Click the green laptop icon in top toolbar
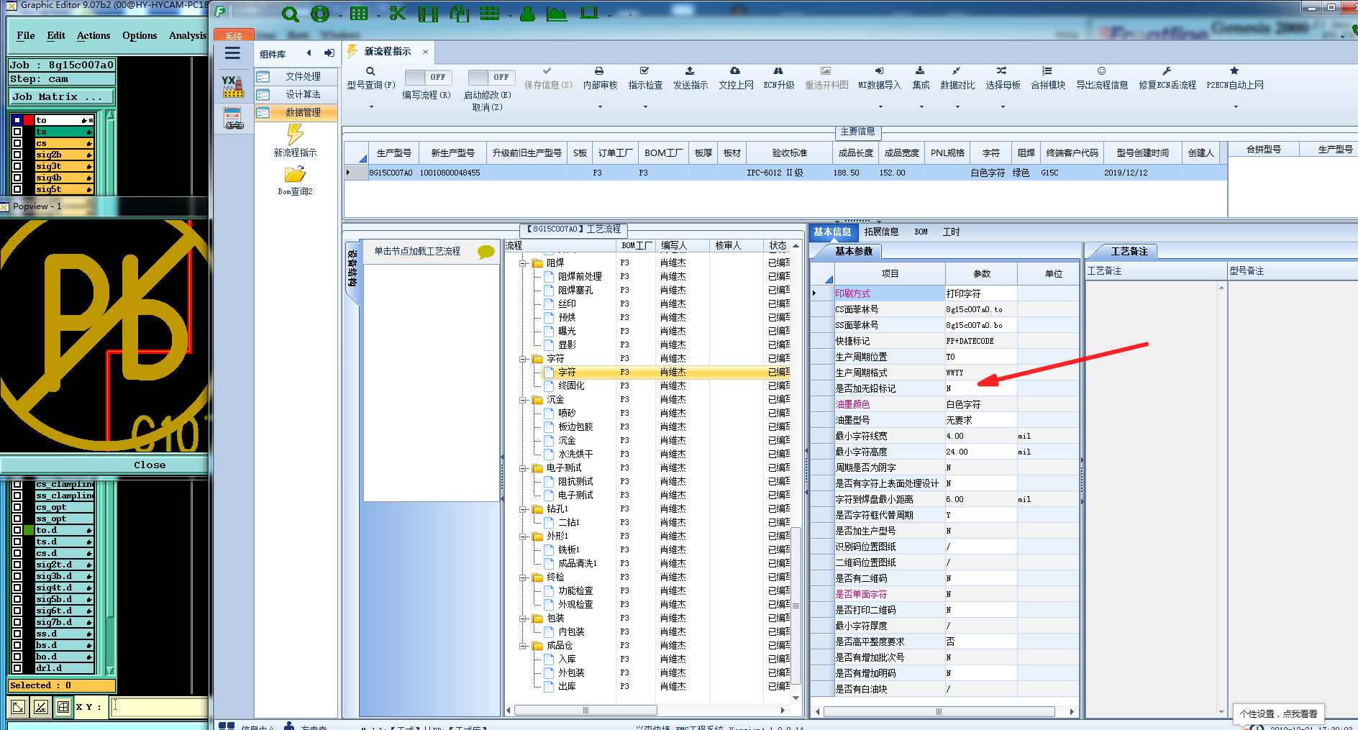Image resolution: width=1358 pixels, height=730 pixels. [x=589, y=13]
